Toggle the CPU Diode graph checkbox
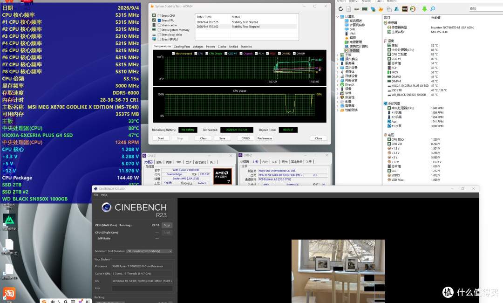 (x=207, y=54)
